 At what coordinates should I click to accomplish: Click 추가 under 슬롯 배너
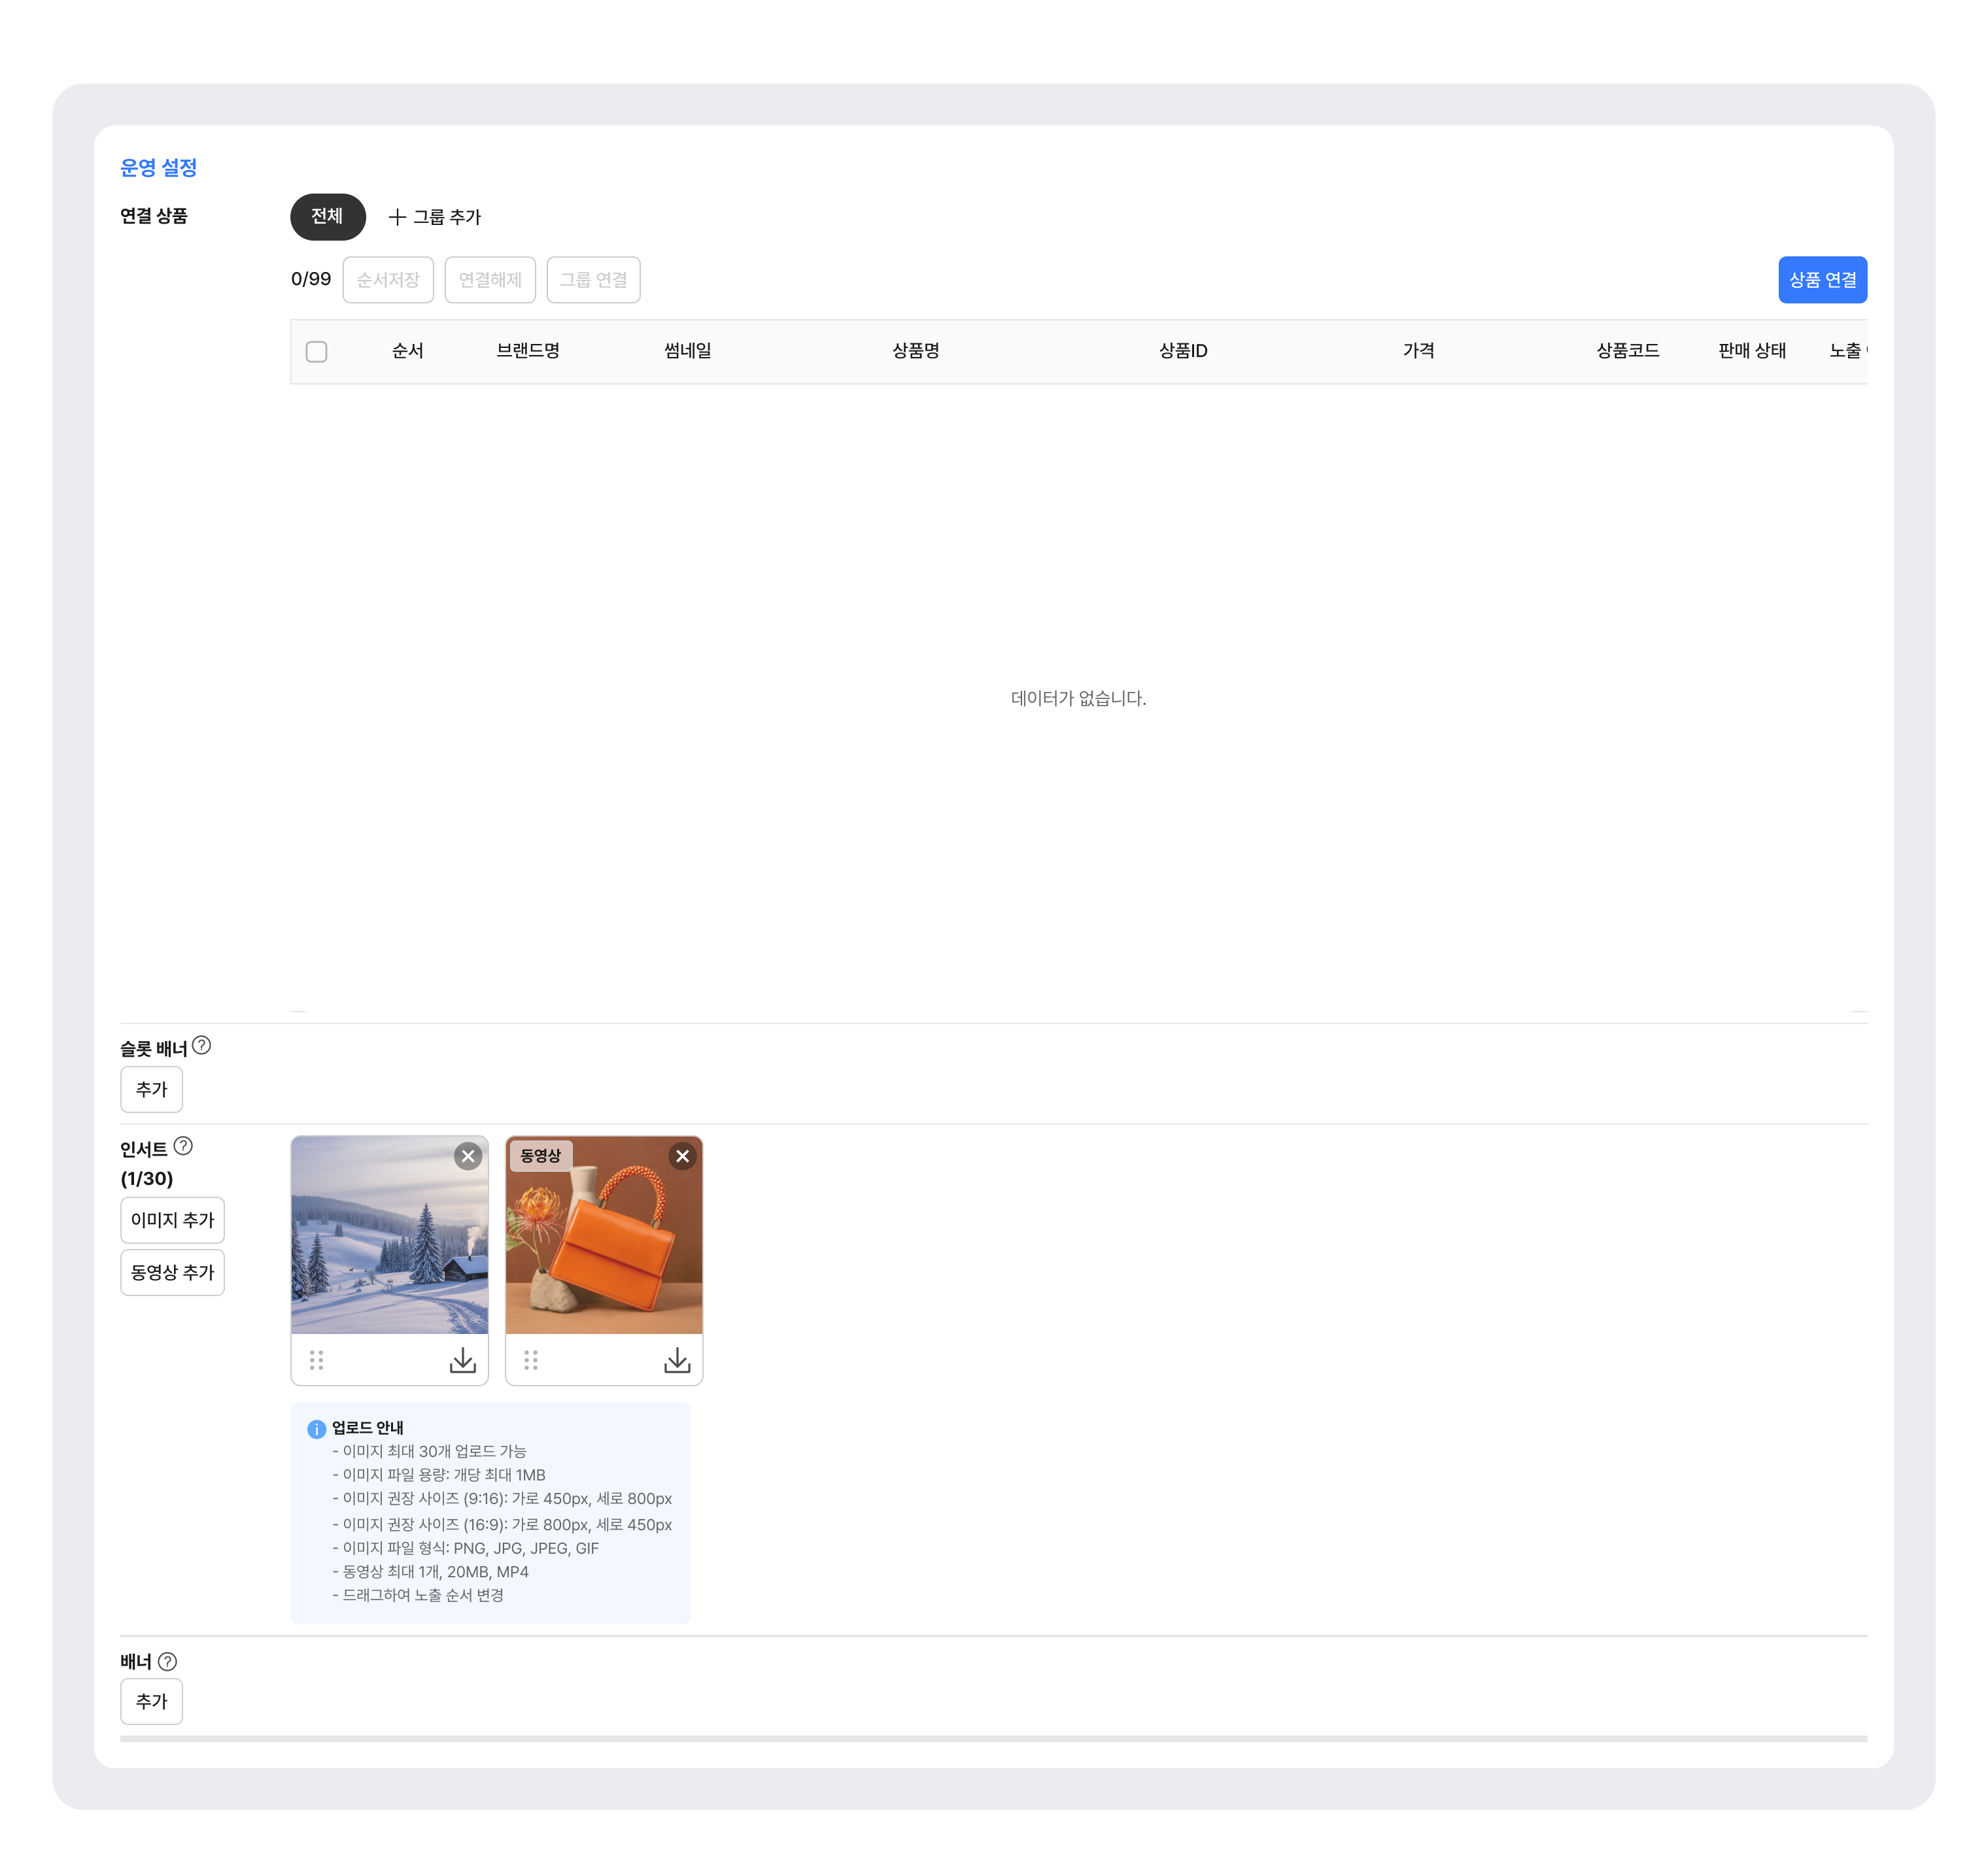click(151, 1089)
